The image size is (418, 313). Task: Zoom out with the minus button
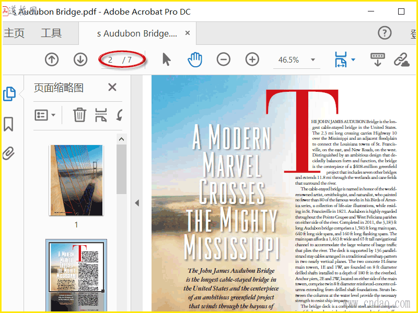[224, 59]
